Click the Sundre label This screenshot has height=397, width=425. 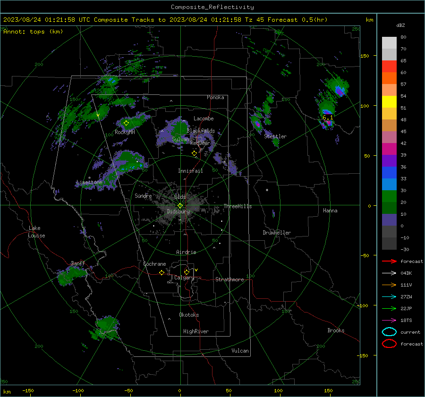(x=143, y=195)
